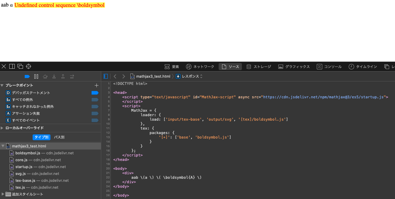This screenshot has height=199, width=395.
Task: Close the Web Inspector panel
Action: click(3, 66)
